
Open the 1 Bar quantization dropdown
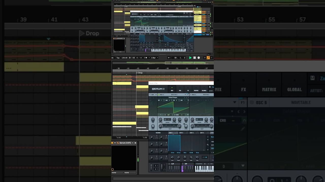(x=155, y=58)
